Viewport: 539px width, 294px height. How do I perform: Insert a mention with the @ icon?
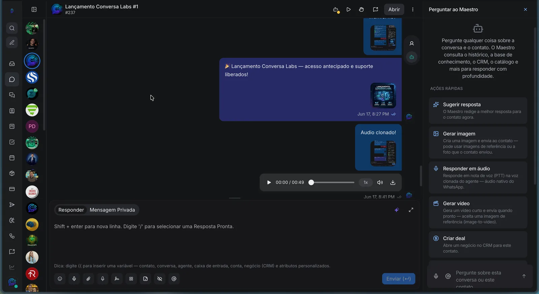click(174, 279)
